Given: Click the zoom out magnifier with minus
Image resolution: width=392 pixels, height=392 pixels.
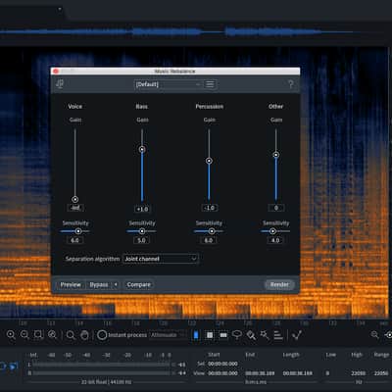Looking at the screenshot, I should click(24, 334).
